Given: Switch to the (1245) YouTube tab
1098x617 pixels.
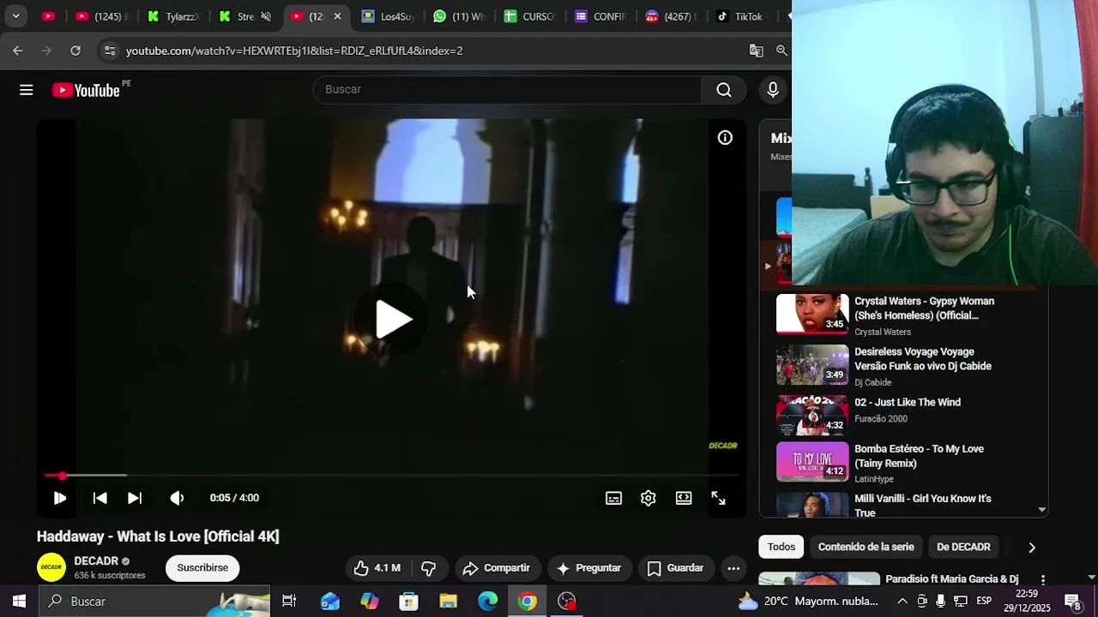Looking at the screenshot, I should [100, 16].
